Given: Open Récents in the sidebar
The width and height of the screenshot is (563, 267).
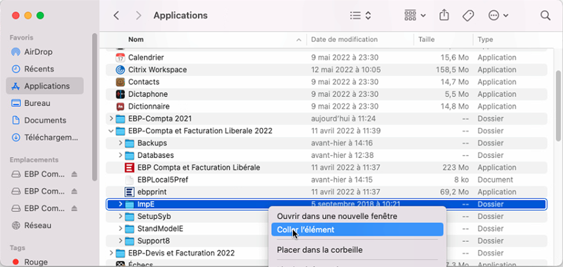Looking at the screenshot, I should [x=45, y=69].
